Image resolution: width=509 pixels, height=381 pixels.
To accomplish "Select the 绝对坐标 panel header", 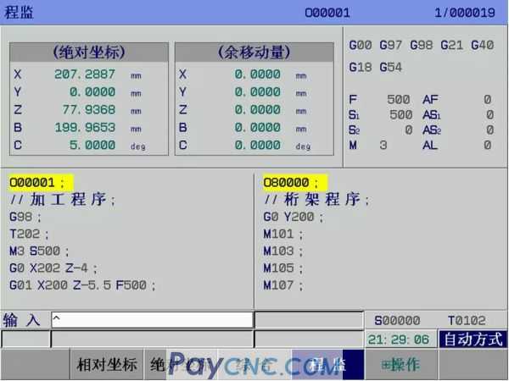I will pos(88,52).
